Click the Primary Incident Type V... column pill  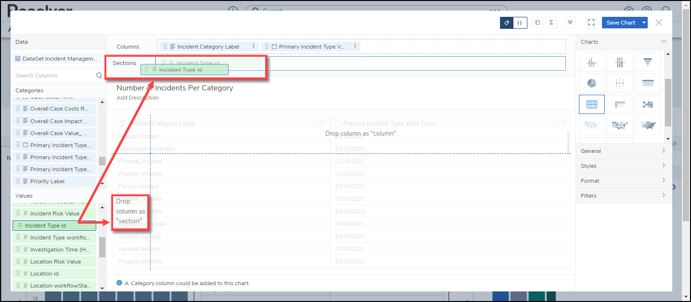[x=310, y=47]
